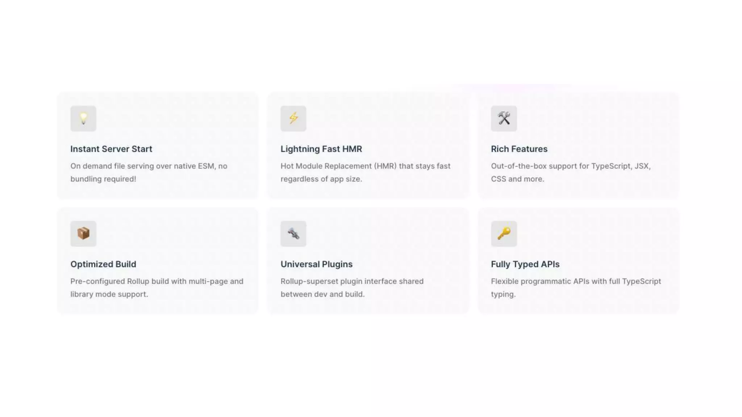
Task: Click the electric plug icon
Action: 293,233
